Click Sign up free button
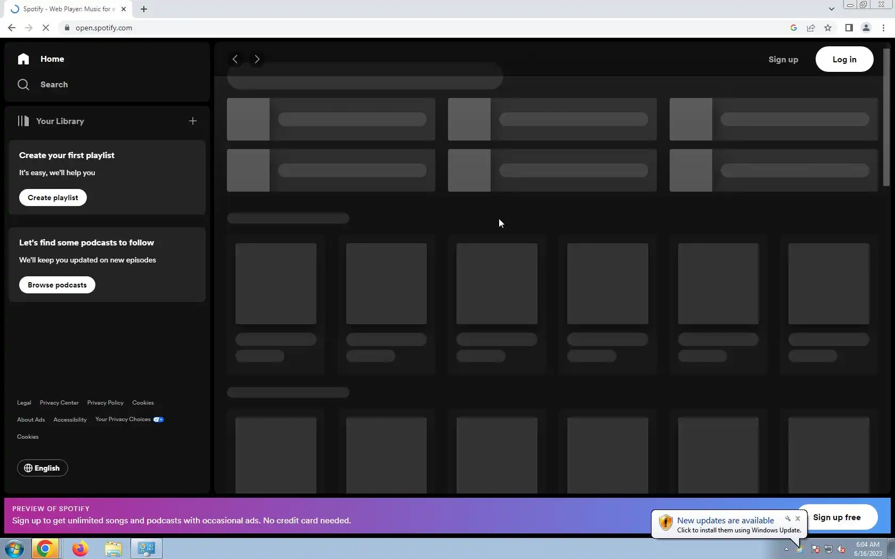The height and width of the screenshot is (559, 895). [x=837, y=517]
